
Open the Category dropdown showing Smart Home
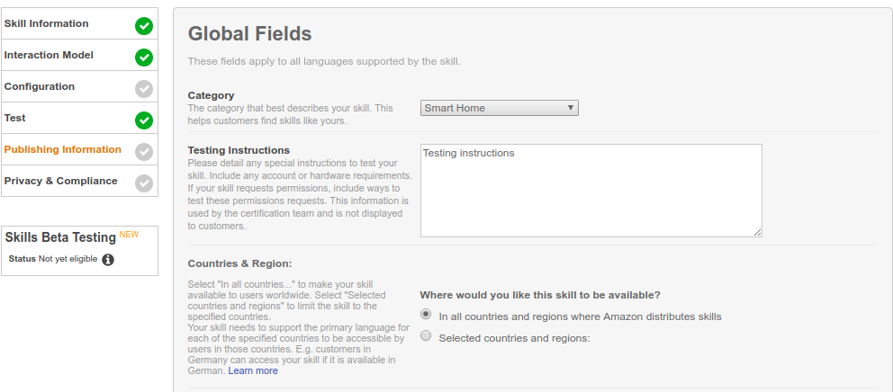coord(499,108)
